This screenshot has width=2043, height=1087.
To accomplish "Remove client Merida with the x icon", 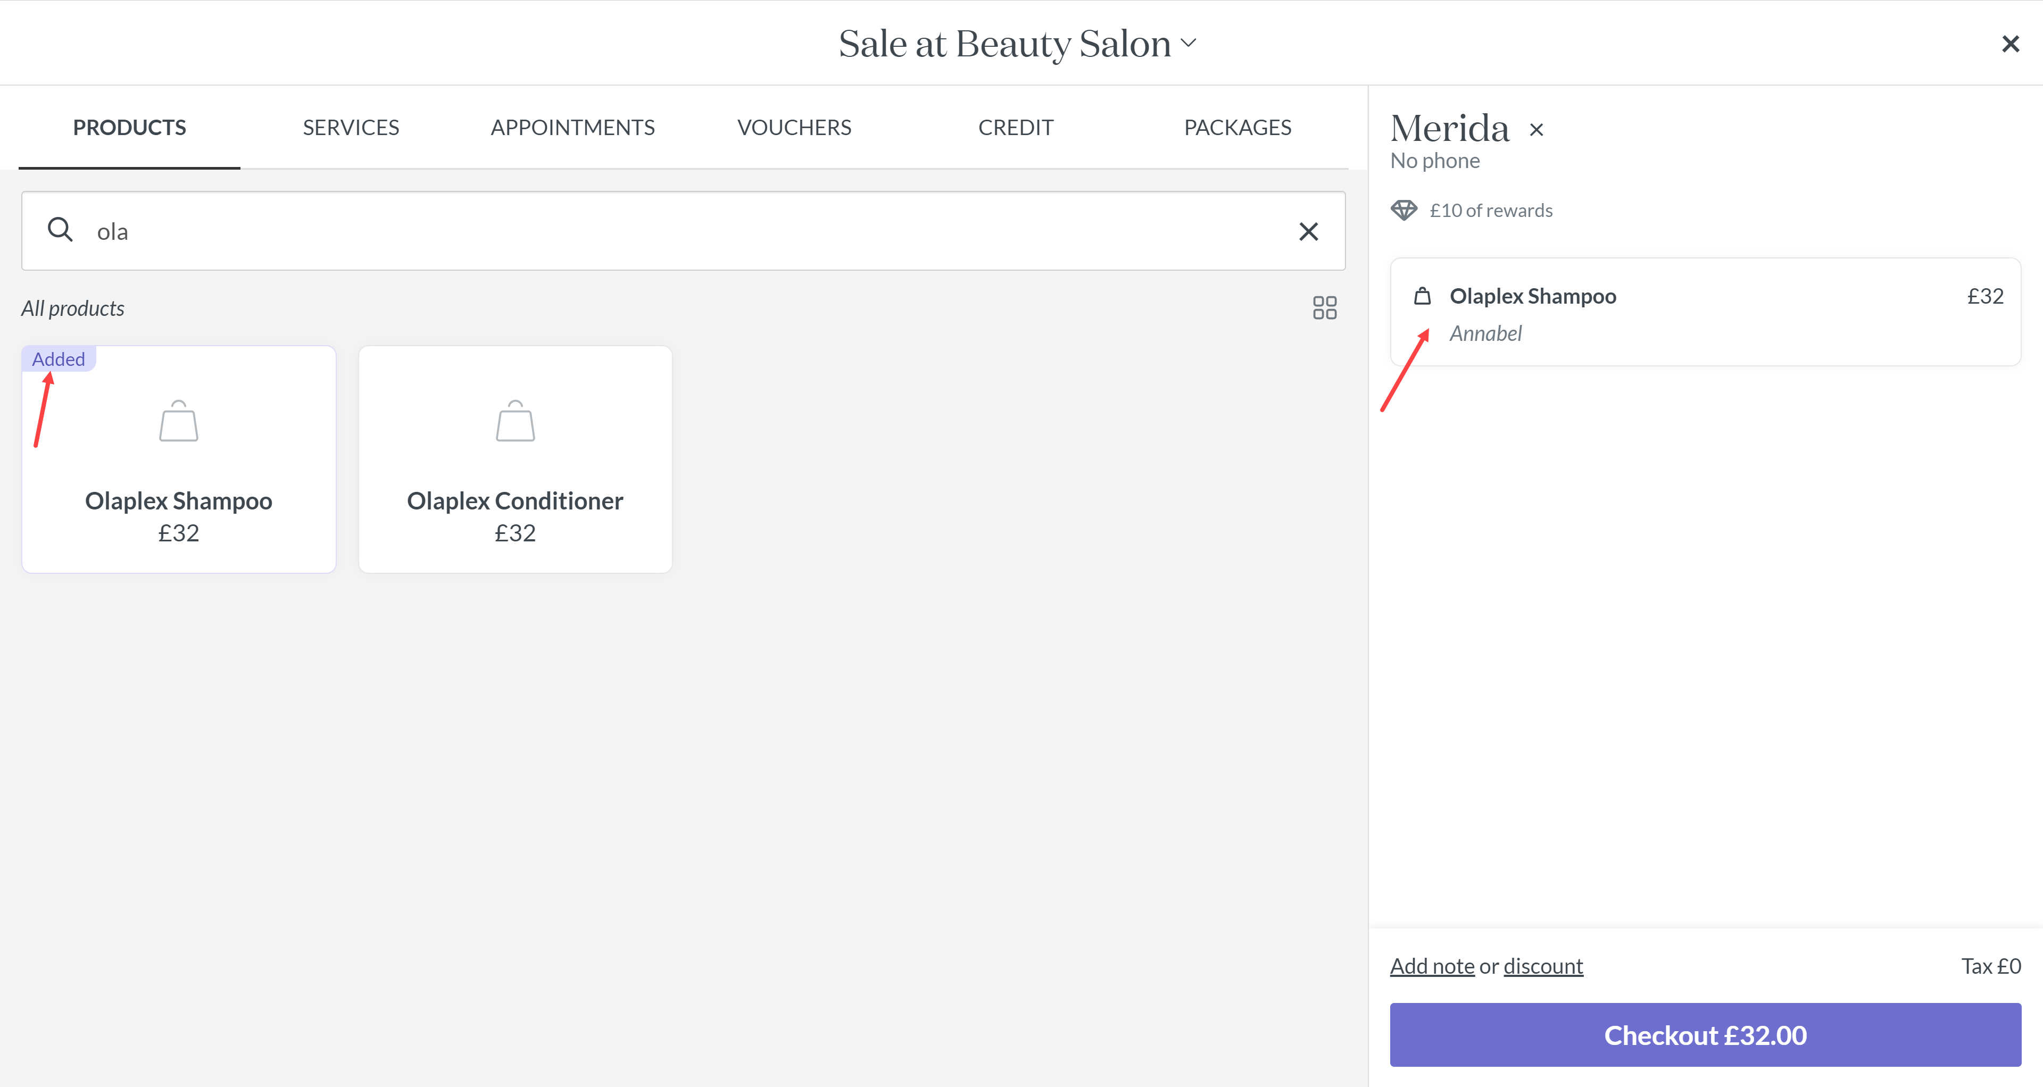I will click(x=1536, y=130).
